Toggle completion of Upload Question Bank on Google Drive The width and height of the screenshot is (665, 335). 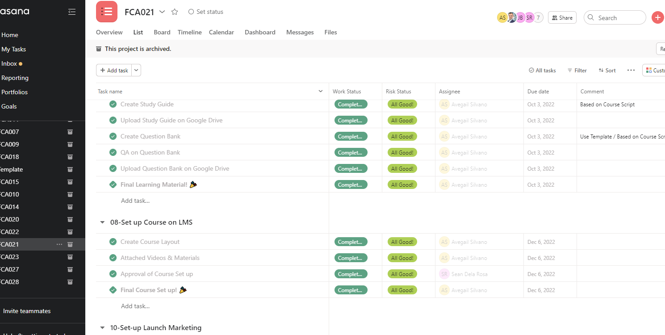point(113,168)
